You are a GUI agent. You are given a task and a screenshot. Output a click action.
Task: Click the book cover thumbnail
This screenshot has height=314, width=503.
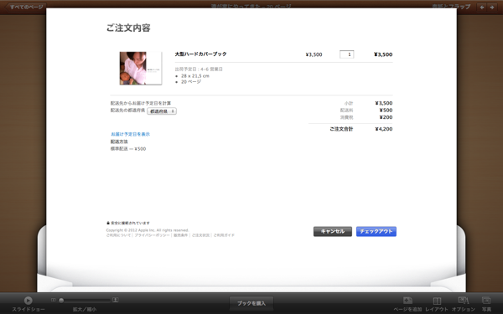click(x=141, y=69)
